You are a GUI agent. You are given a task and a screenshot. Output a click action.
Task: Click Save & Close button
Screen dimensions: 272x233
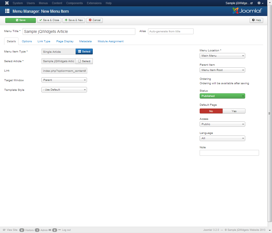pyautogui.click(x=49, y=20)
